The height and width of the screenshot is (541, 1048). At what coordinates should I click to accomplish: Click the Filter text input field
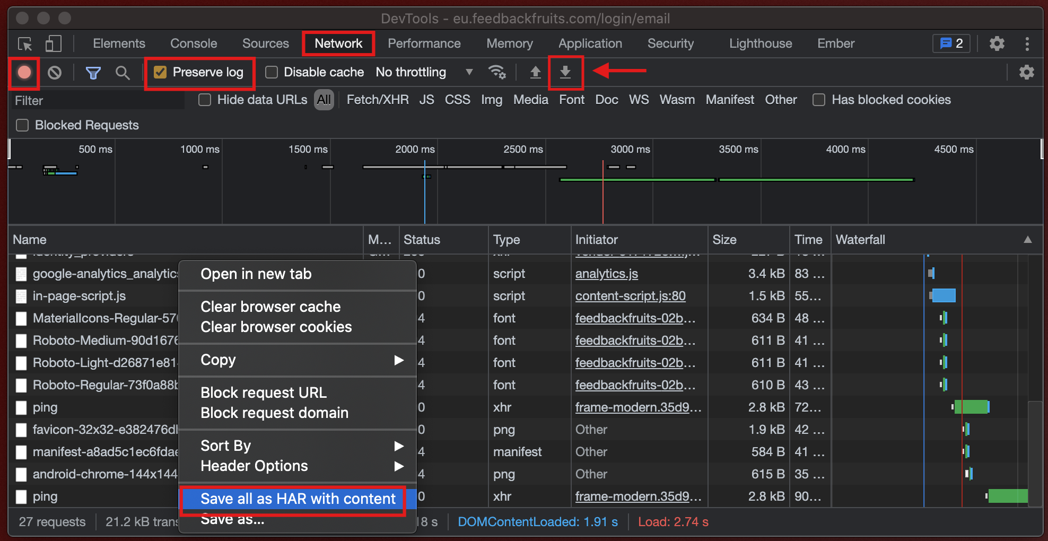98,100
